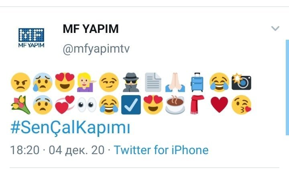Click the plain red heart emoji

(219, 105)
